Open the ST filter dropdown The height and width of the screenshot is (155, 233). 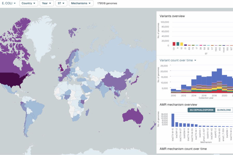pyautogui.click(x=61, y=3)
